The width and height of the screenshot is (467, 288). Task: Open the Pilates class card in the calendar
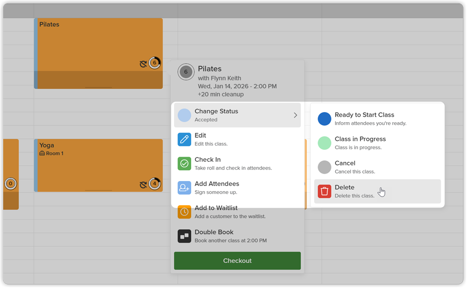(98, 53)
